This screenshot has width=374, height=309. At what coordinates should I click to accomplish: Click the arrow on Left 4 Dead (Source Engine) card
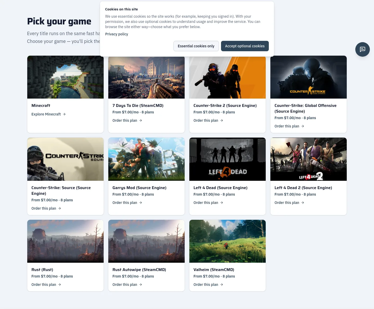[222, 203]
